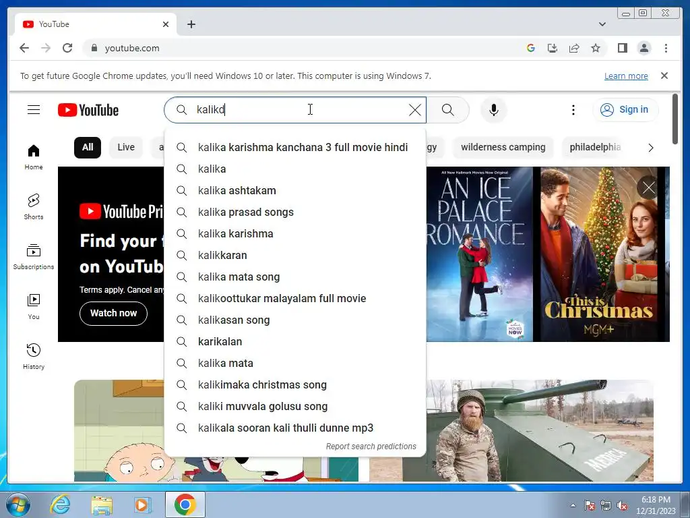This screenshot has width=690, height=518.
Task: Choose the 'kalikasan song' suggestion
Action: click(x=295, y=320)
